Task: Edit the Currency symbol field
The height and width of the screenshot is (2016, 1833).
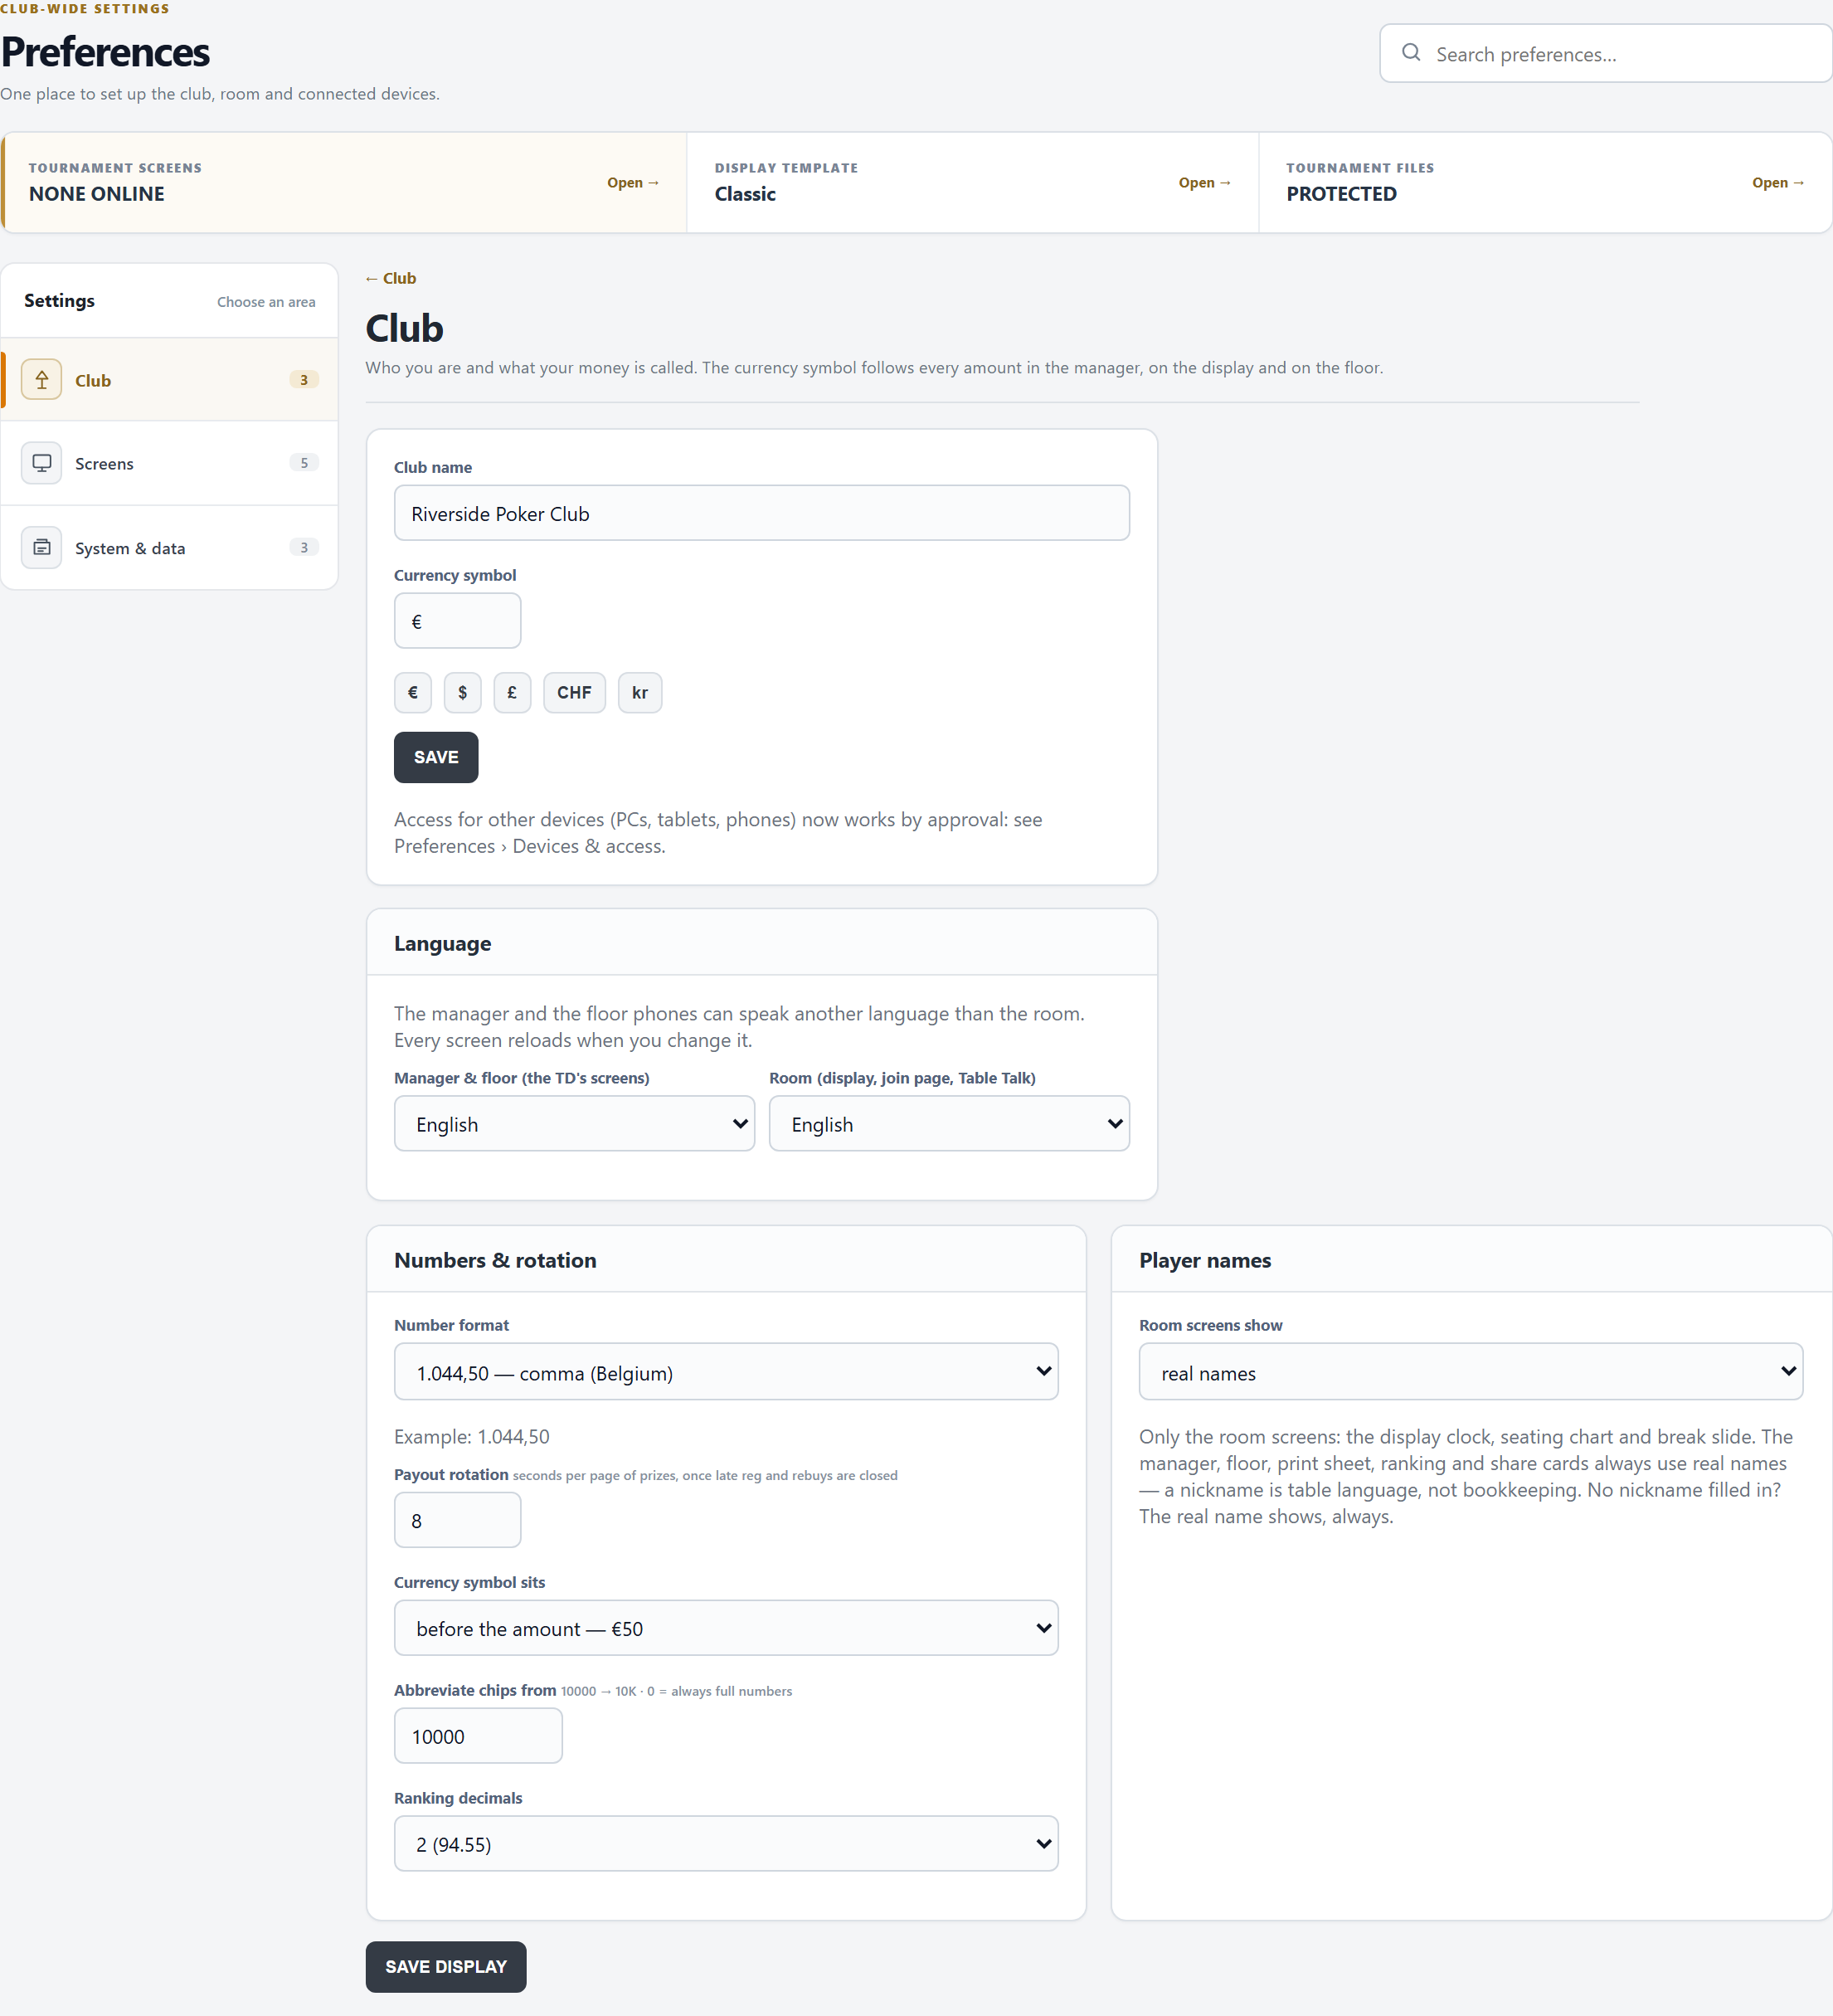Action: click(457, 621)
